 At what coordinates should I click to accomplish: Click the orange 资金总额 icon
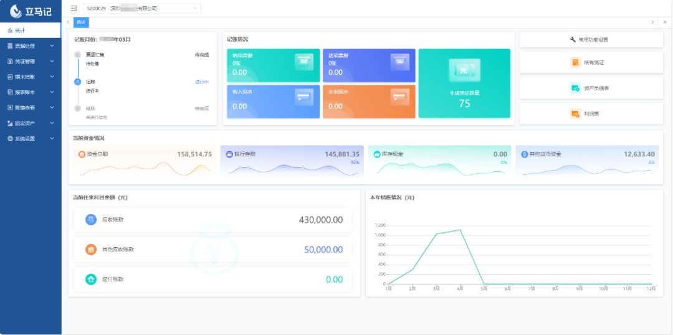pos(82,154)
